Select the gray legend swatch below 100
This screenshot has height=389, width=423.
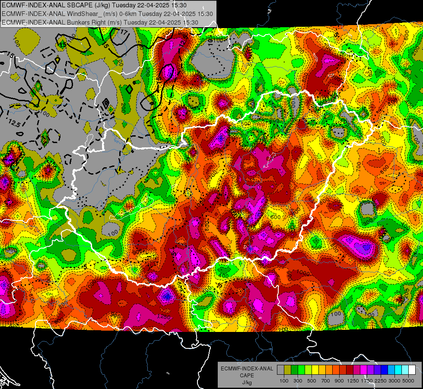coord(280,370)
